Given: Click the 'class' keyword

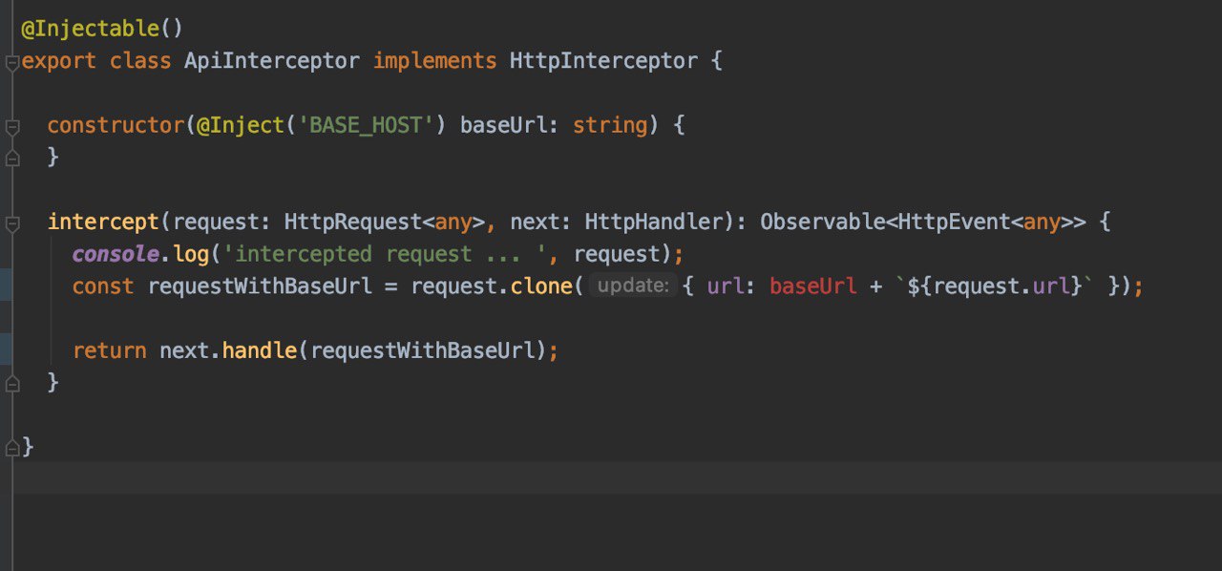Looking at the screenshot, I should [140, 61].
